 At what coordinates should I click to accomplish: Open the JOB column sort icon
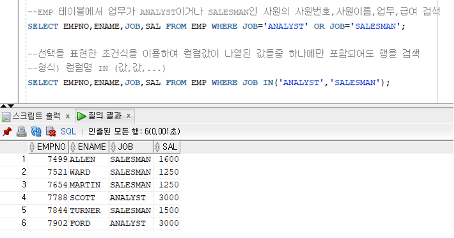[113, 147]
